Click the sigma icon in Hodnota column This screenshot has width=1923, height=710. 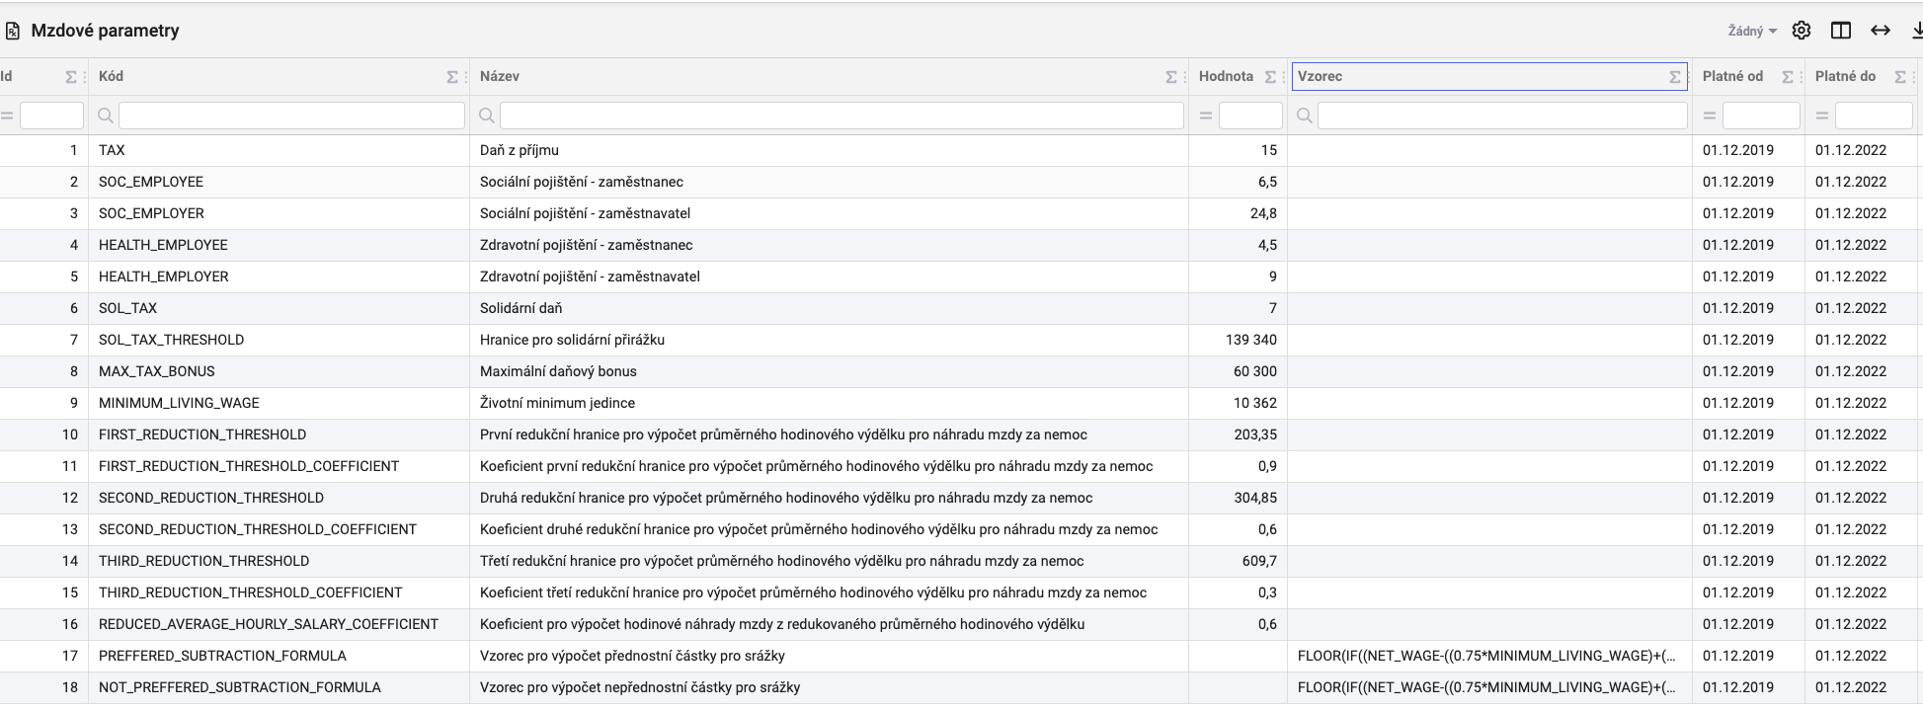1270,77
